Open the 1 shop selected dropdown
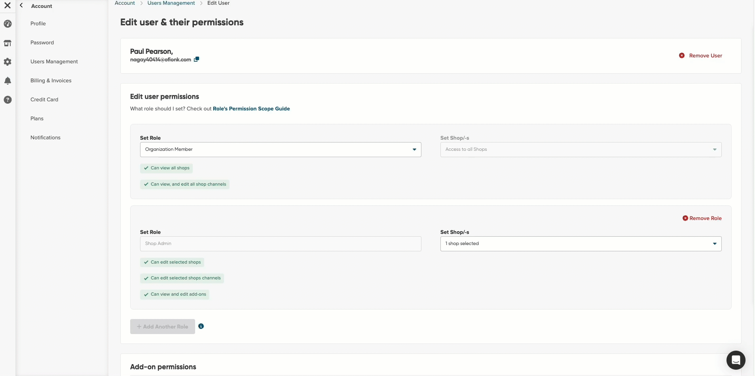755x376 pixels. tap(581, 244)
